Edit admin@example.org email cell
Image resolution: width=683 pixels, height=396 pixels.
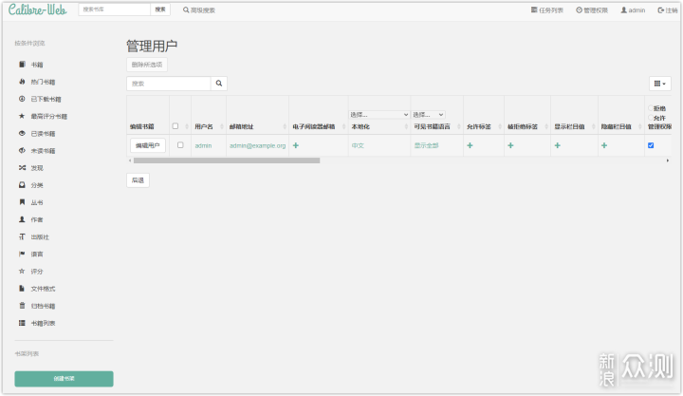pyautogui.click(x=257, y=145)
